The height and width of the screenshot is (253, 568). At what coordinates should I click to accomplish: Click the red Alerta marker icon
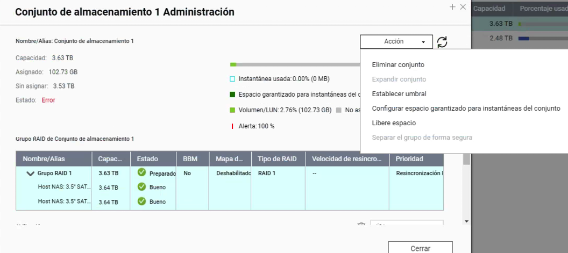232,126
